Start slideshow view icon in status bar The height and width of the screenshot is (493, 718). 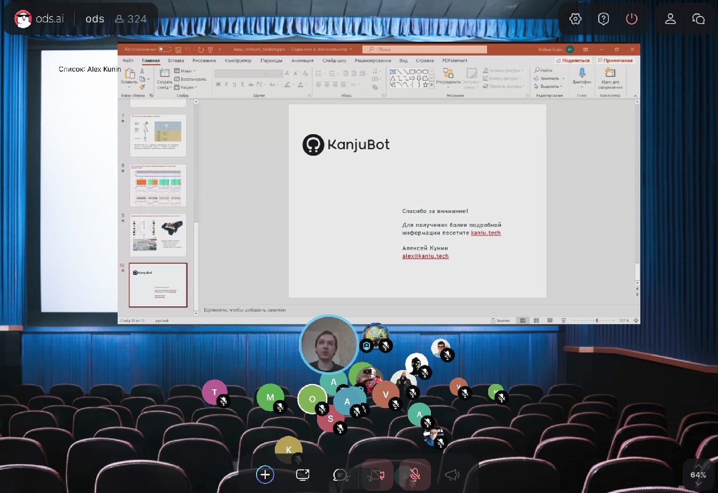pos(563,320)
